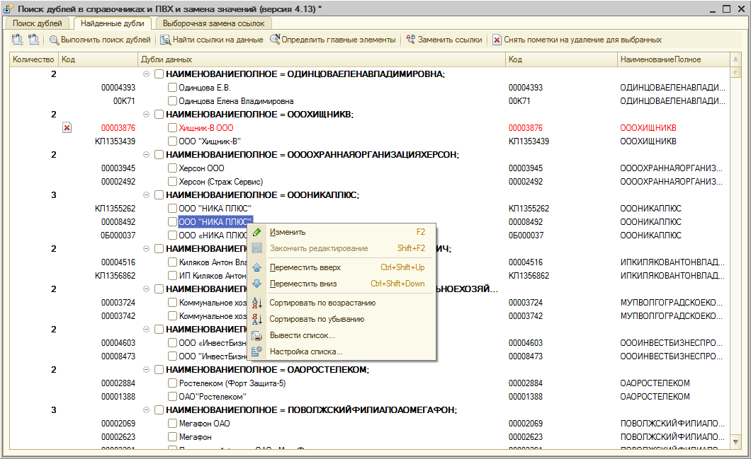Viewport: 751px width, 459px height.
Task: Collapse the ОООНИКАПЛЮС group
Action: coord(146,194)
